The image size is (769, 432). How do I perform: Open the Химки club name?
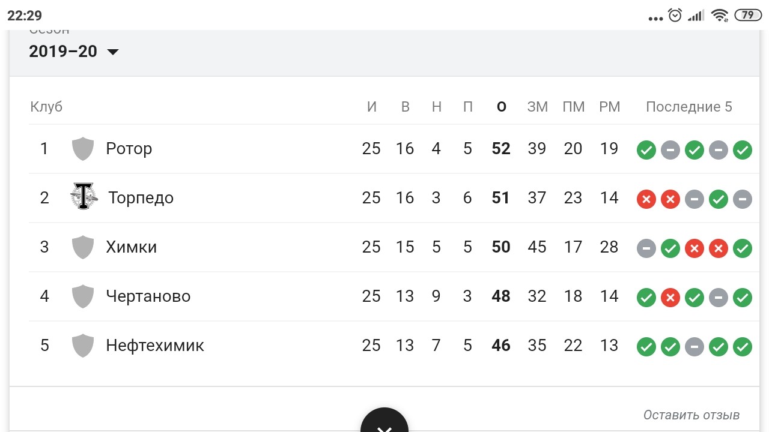(x=132, y=247)
